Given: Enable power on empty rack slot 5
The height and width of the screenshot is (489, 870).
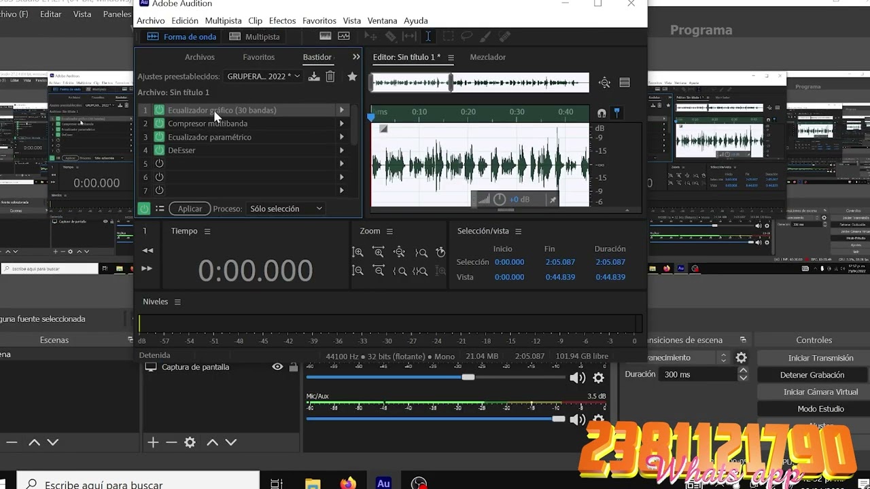Looking at the screenshot, I should click(x=159, y=164).
